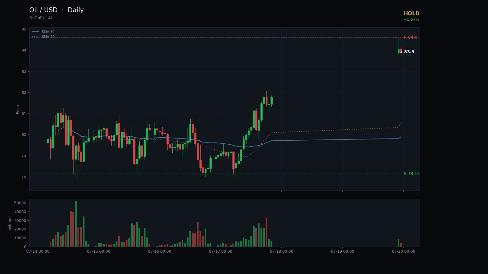Click the 07-17 00:00 date label

pyautogui.click(x=221, y=251)
